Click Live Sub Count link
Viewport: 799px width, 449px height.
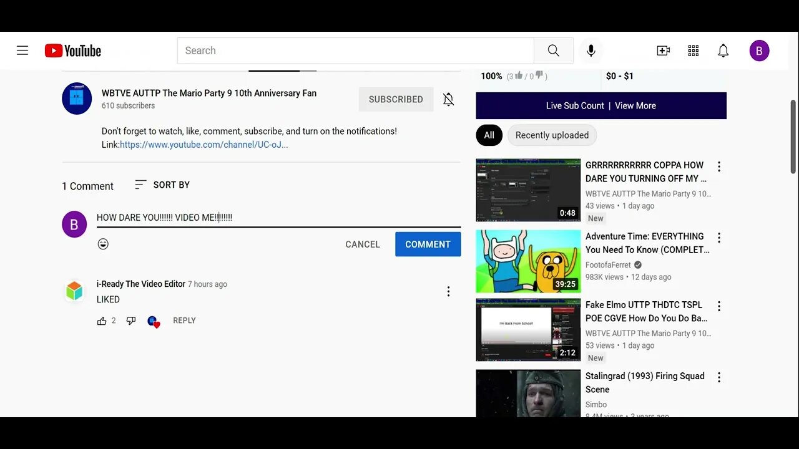tap(575, 106)
